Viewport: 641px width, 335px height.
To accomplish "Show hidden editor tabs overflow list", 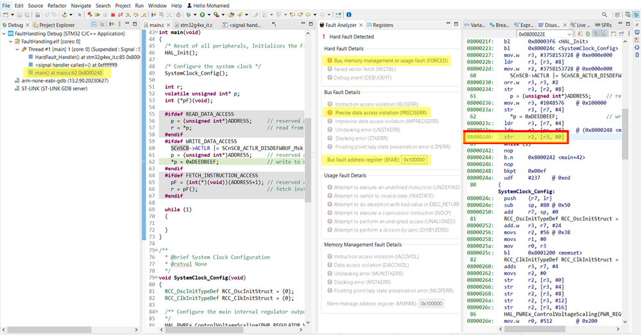I will pos(274,24).
